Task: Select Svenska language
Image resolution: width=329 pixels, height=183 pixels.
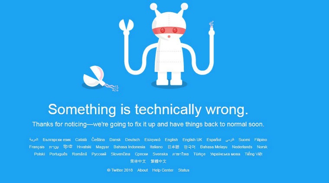Action: pyautogui.click(x=160, y=154)
